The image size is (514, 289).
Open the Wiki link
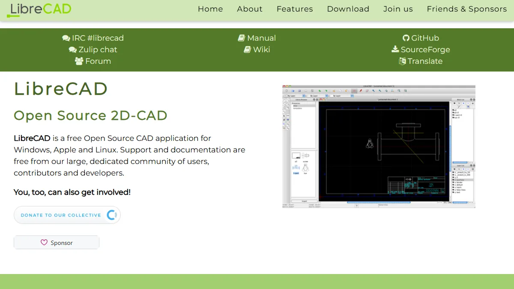(257, 50)
